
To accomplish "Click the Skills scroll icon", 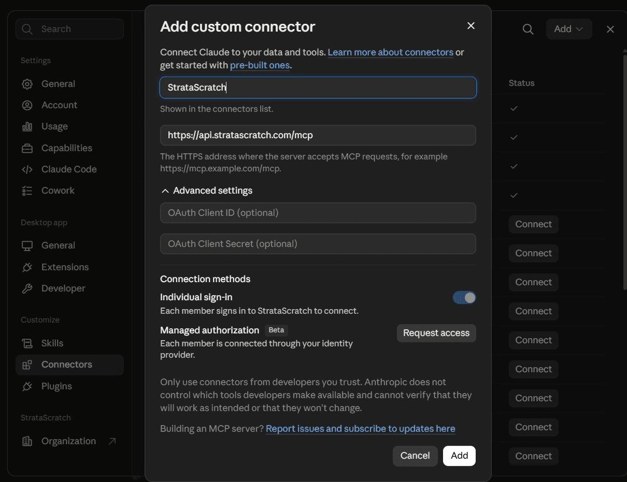I will pyautogui.click(x=27, y=343).
